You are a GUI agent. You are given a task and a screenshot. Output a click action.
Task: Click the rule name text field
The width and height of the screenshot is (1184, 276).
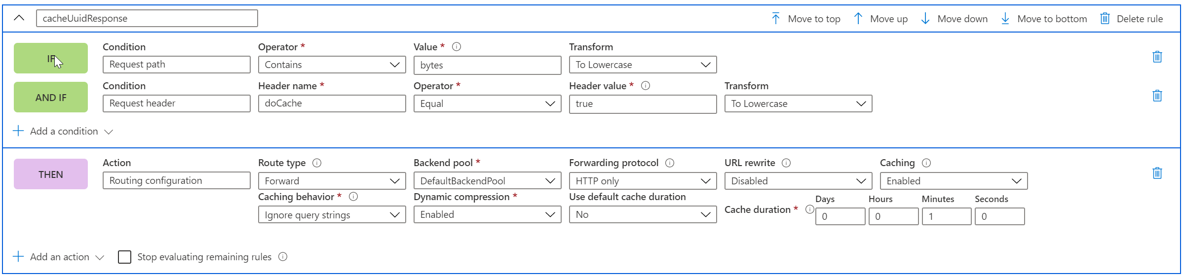(x=147, y=19)
